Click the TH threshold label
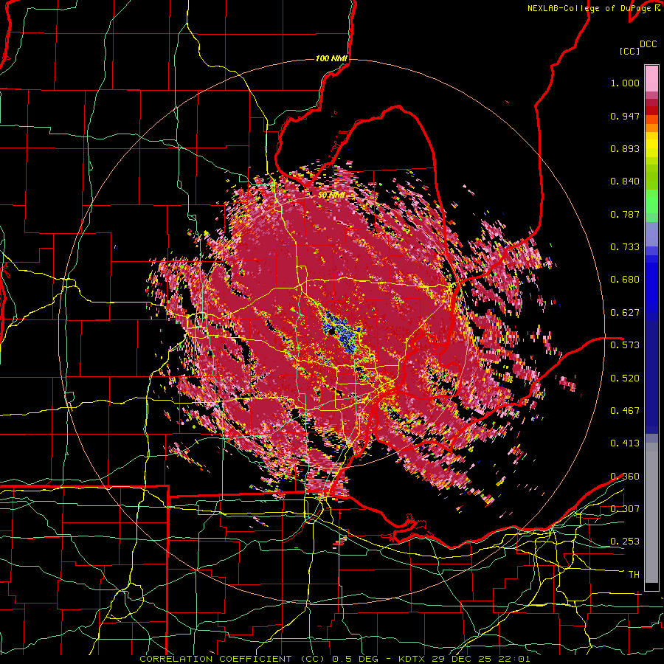The image size is (664, 664). pos(634,574)
